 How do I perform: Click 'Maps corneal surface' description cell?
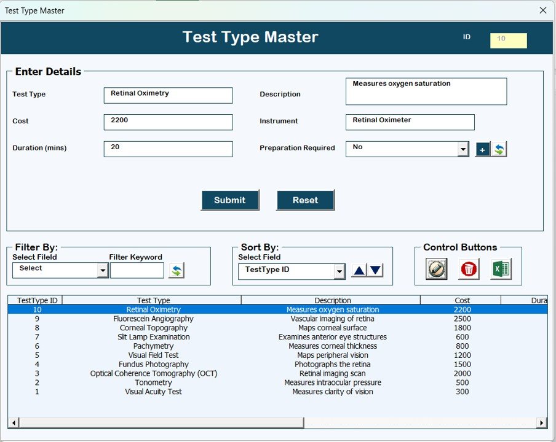[x=332, y=328]
